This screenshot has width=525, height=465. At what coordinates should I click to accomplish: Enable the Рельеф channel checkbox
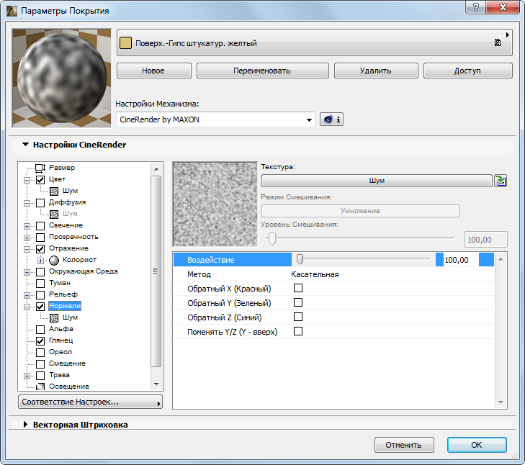(40, 295)
